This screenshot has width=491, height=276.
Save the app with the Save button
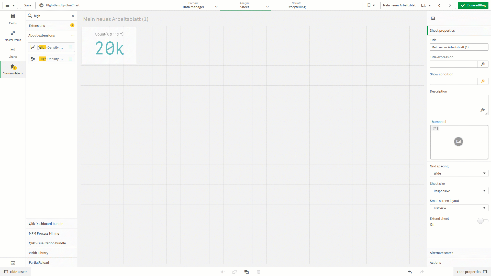click(27, 5)
